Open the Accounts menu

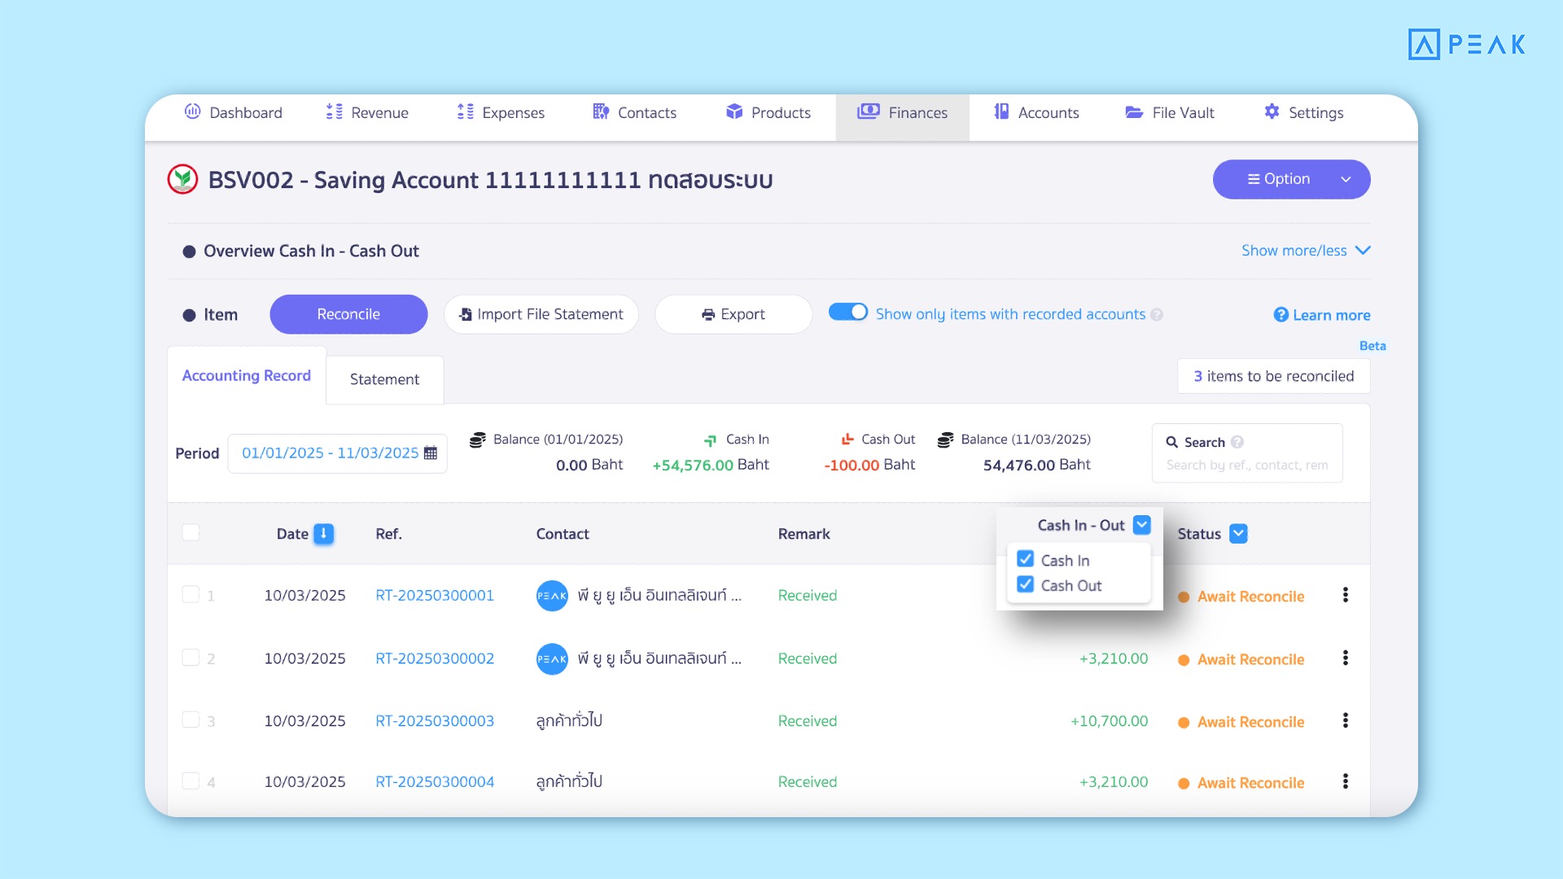1036,112
